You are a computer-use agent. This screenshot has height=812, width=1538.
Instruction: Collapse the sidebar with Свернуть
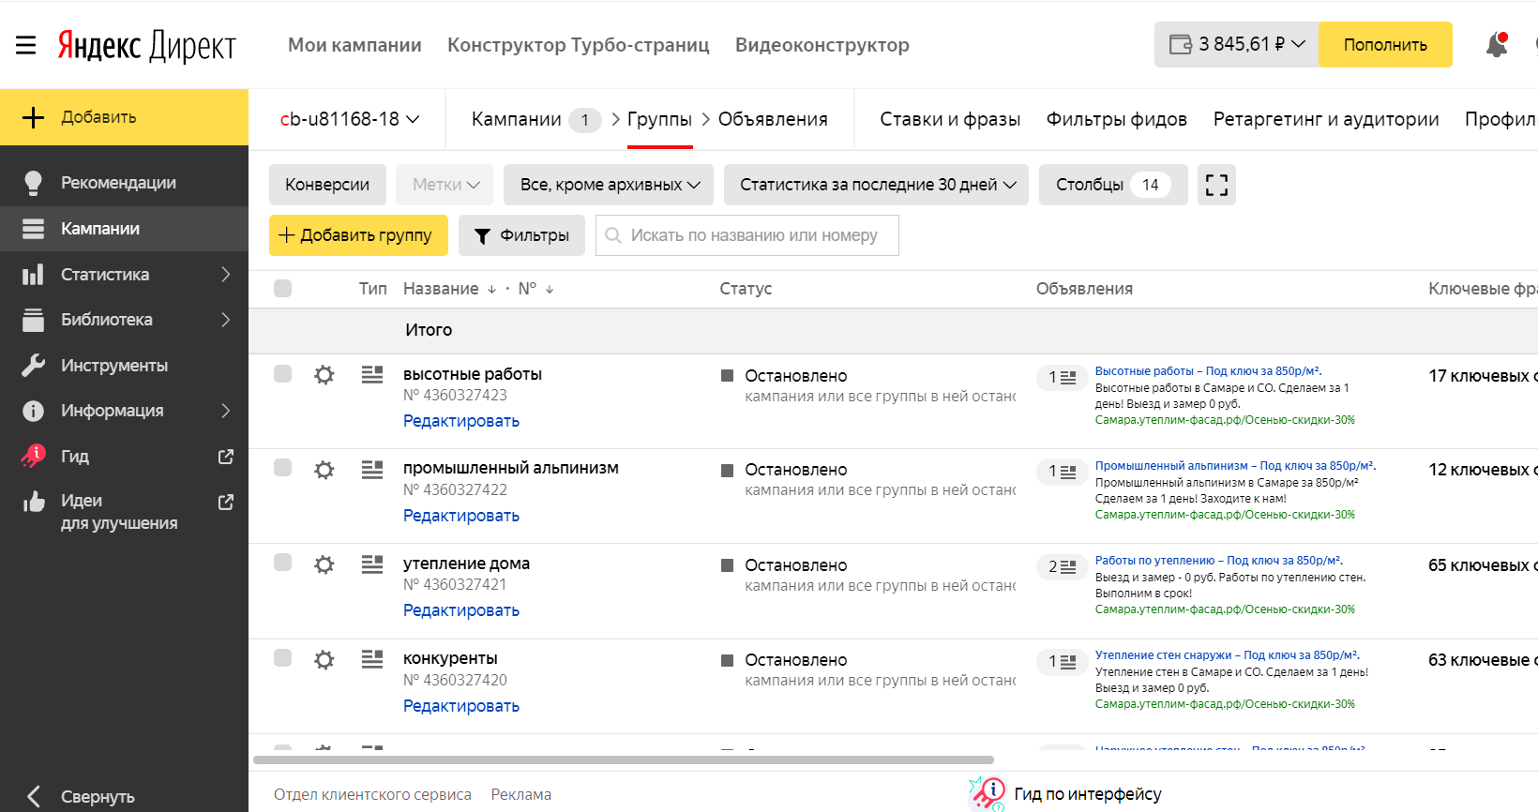(x=82, y=796)
